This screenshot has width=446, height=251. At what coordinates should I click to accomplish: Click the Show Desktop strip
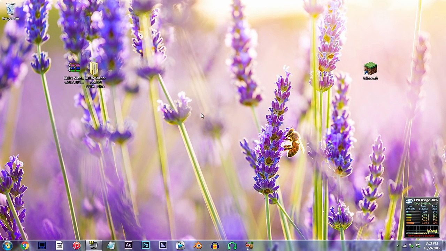(x=444, y=245)
